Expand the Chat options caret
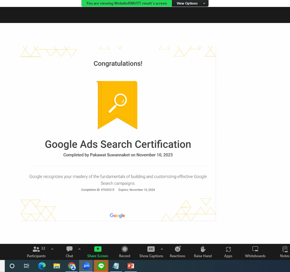Image resolution: width=290 pixels, height=272 pixels. click(x=79, y=249)
